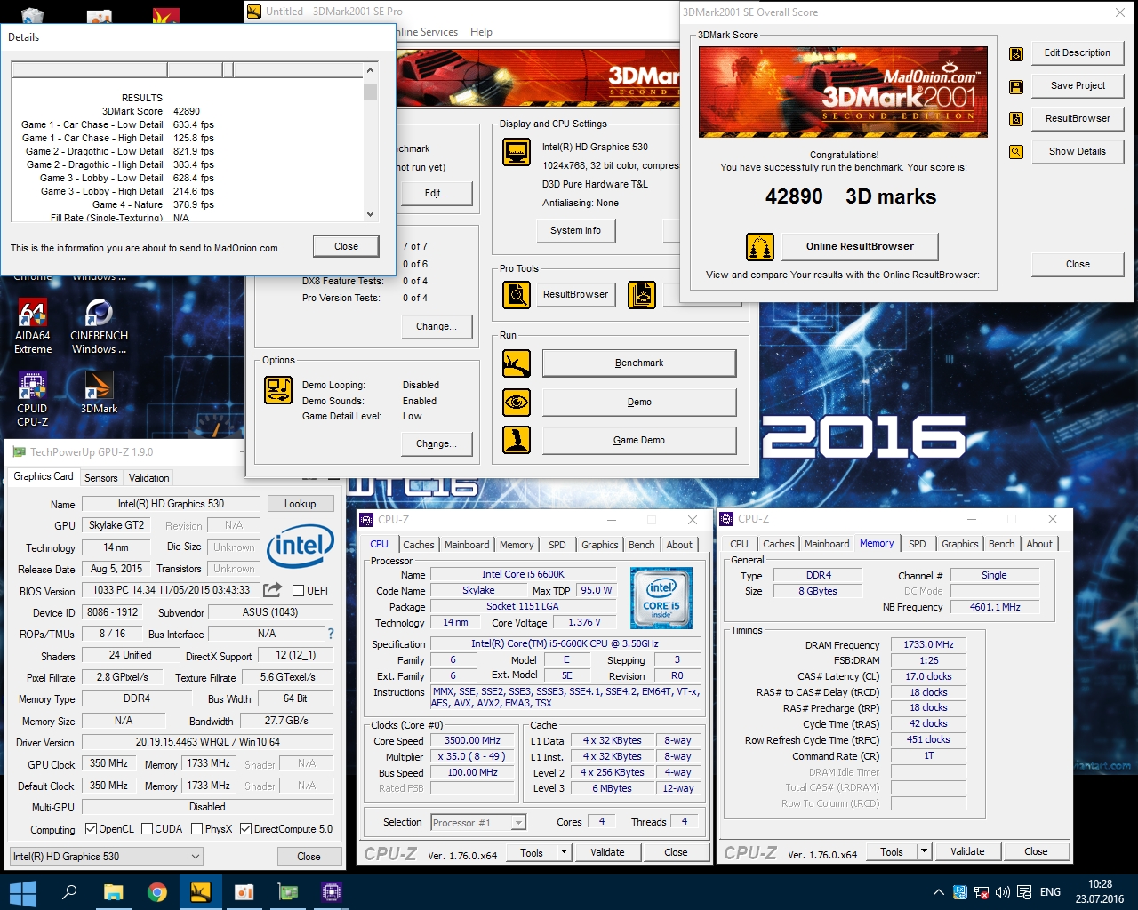Toggle the OpenCL checkbox in GPU-Z
Image resolution: width=1138 pixels, height=910 pixels.
pos(91,829)
